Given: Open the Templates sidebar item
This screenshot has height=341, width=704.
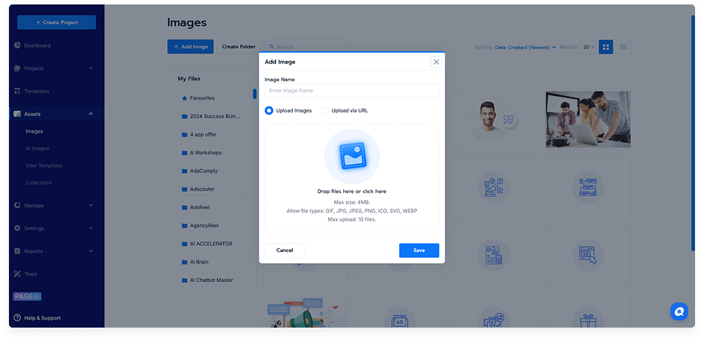Looking at the screenshot, I should (x=36, y=91).
